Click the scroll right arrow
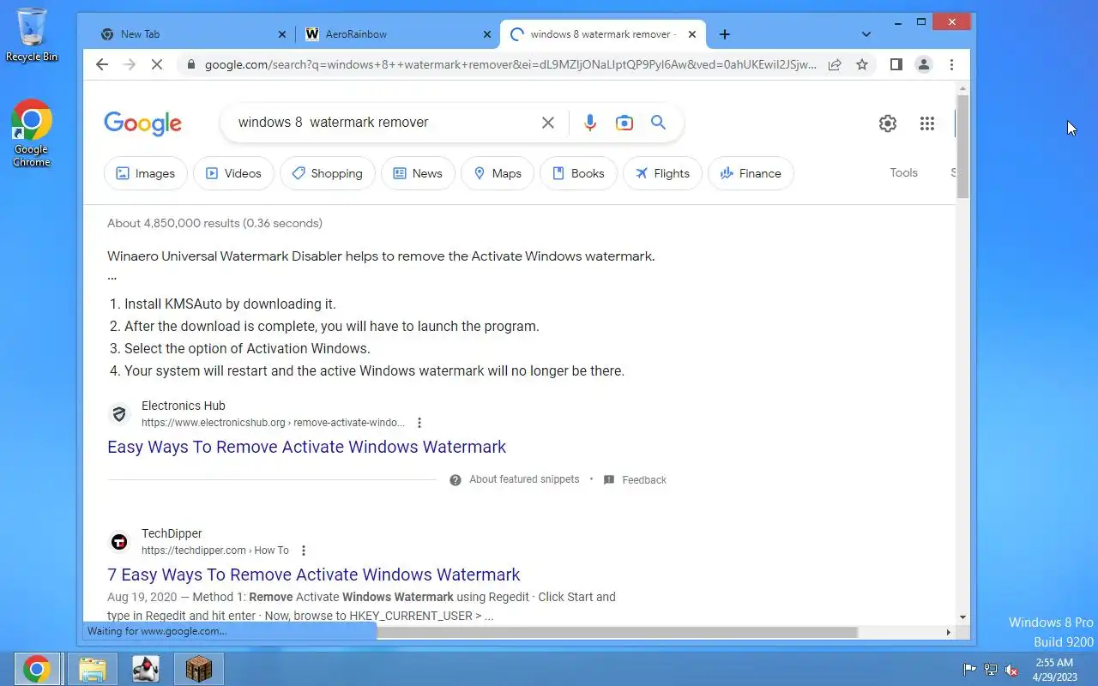 948,632
